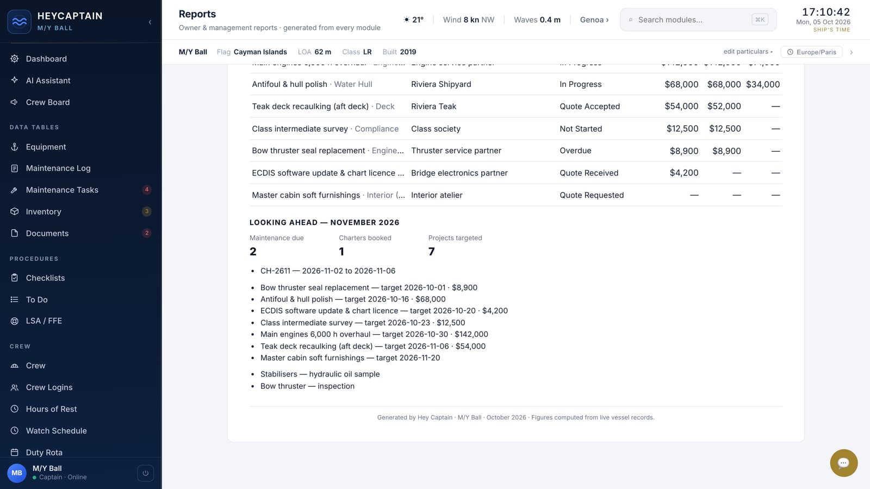Select the Antifoul & hull polish row
Viewport: 870px width, 489px height.
pyautogui.click(x=515, y=84)
